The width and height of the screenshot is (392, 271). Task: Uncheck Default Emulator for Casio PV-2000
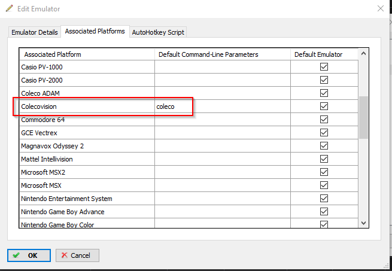tap(324, 80)
